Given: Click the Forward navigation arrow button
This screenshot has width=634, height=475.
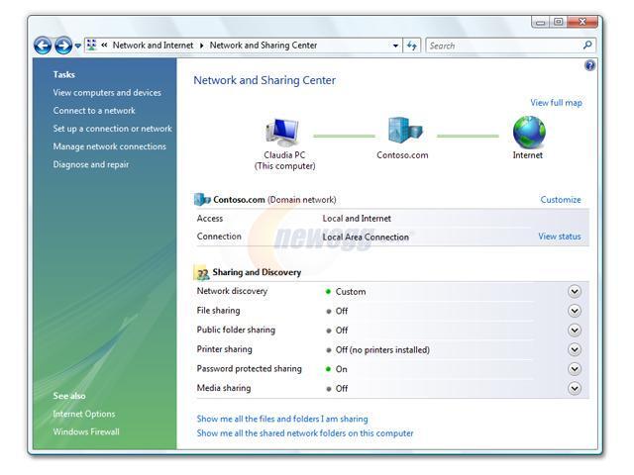Looking at the screenshot, I should tap(63, 46).
